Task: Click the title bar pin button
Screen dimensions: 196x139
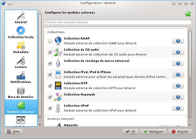Action: tap(10, 3)
